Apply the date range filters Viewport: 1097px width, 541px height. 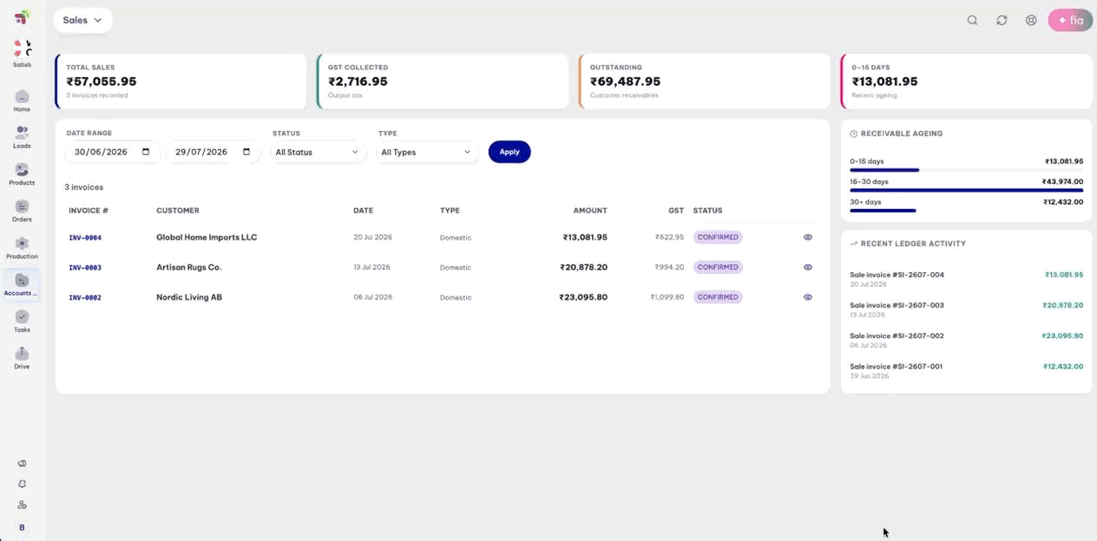[509, 152]
